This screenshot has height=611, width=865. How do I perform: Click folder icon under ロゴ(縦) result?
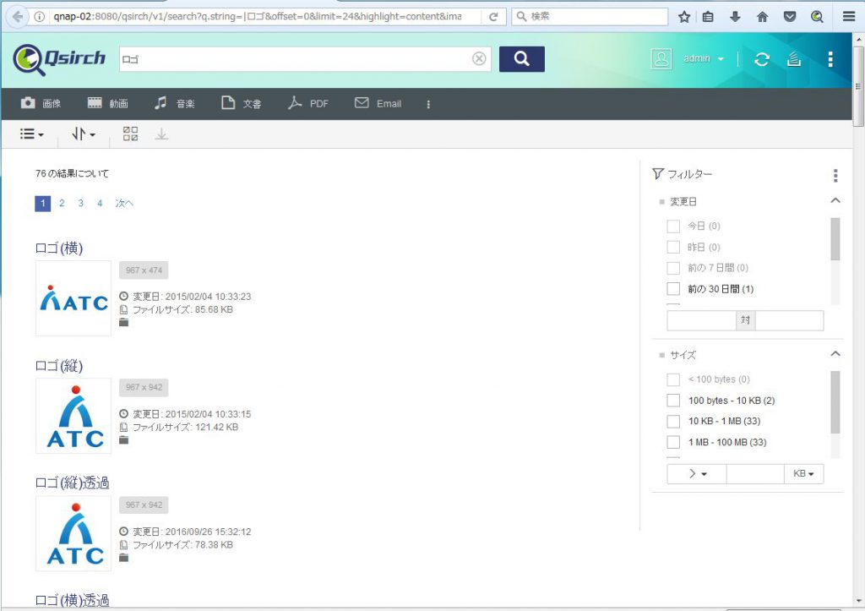123,440
